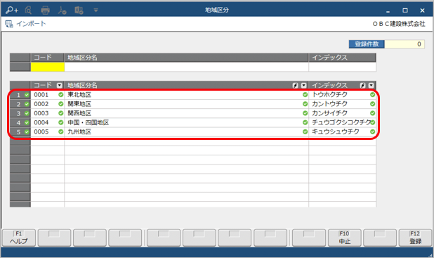Click the yellow コード input field
This screenshot has width=434, height=258.
[x=47, y=67]
